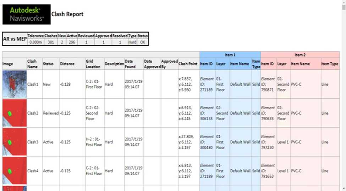This screenshot has height=191, width=346.
Task: Click the Autodesk Navisworks logo
Action: pos(27,14)
